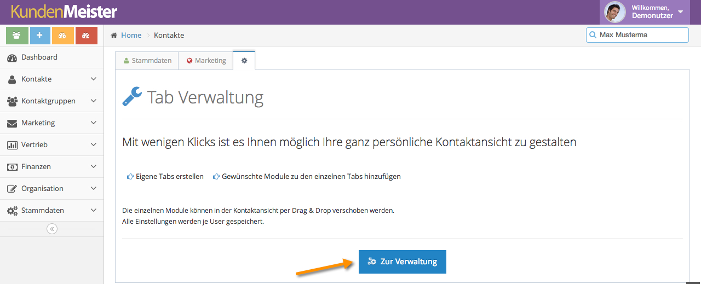Switch to the Stammdaten tab
701x284 pixels.
pyautogui.click(x=147, y=61)
